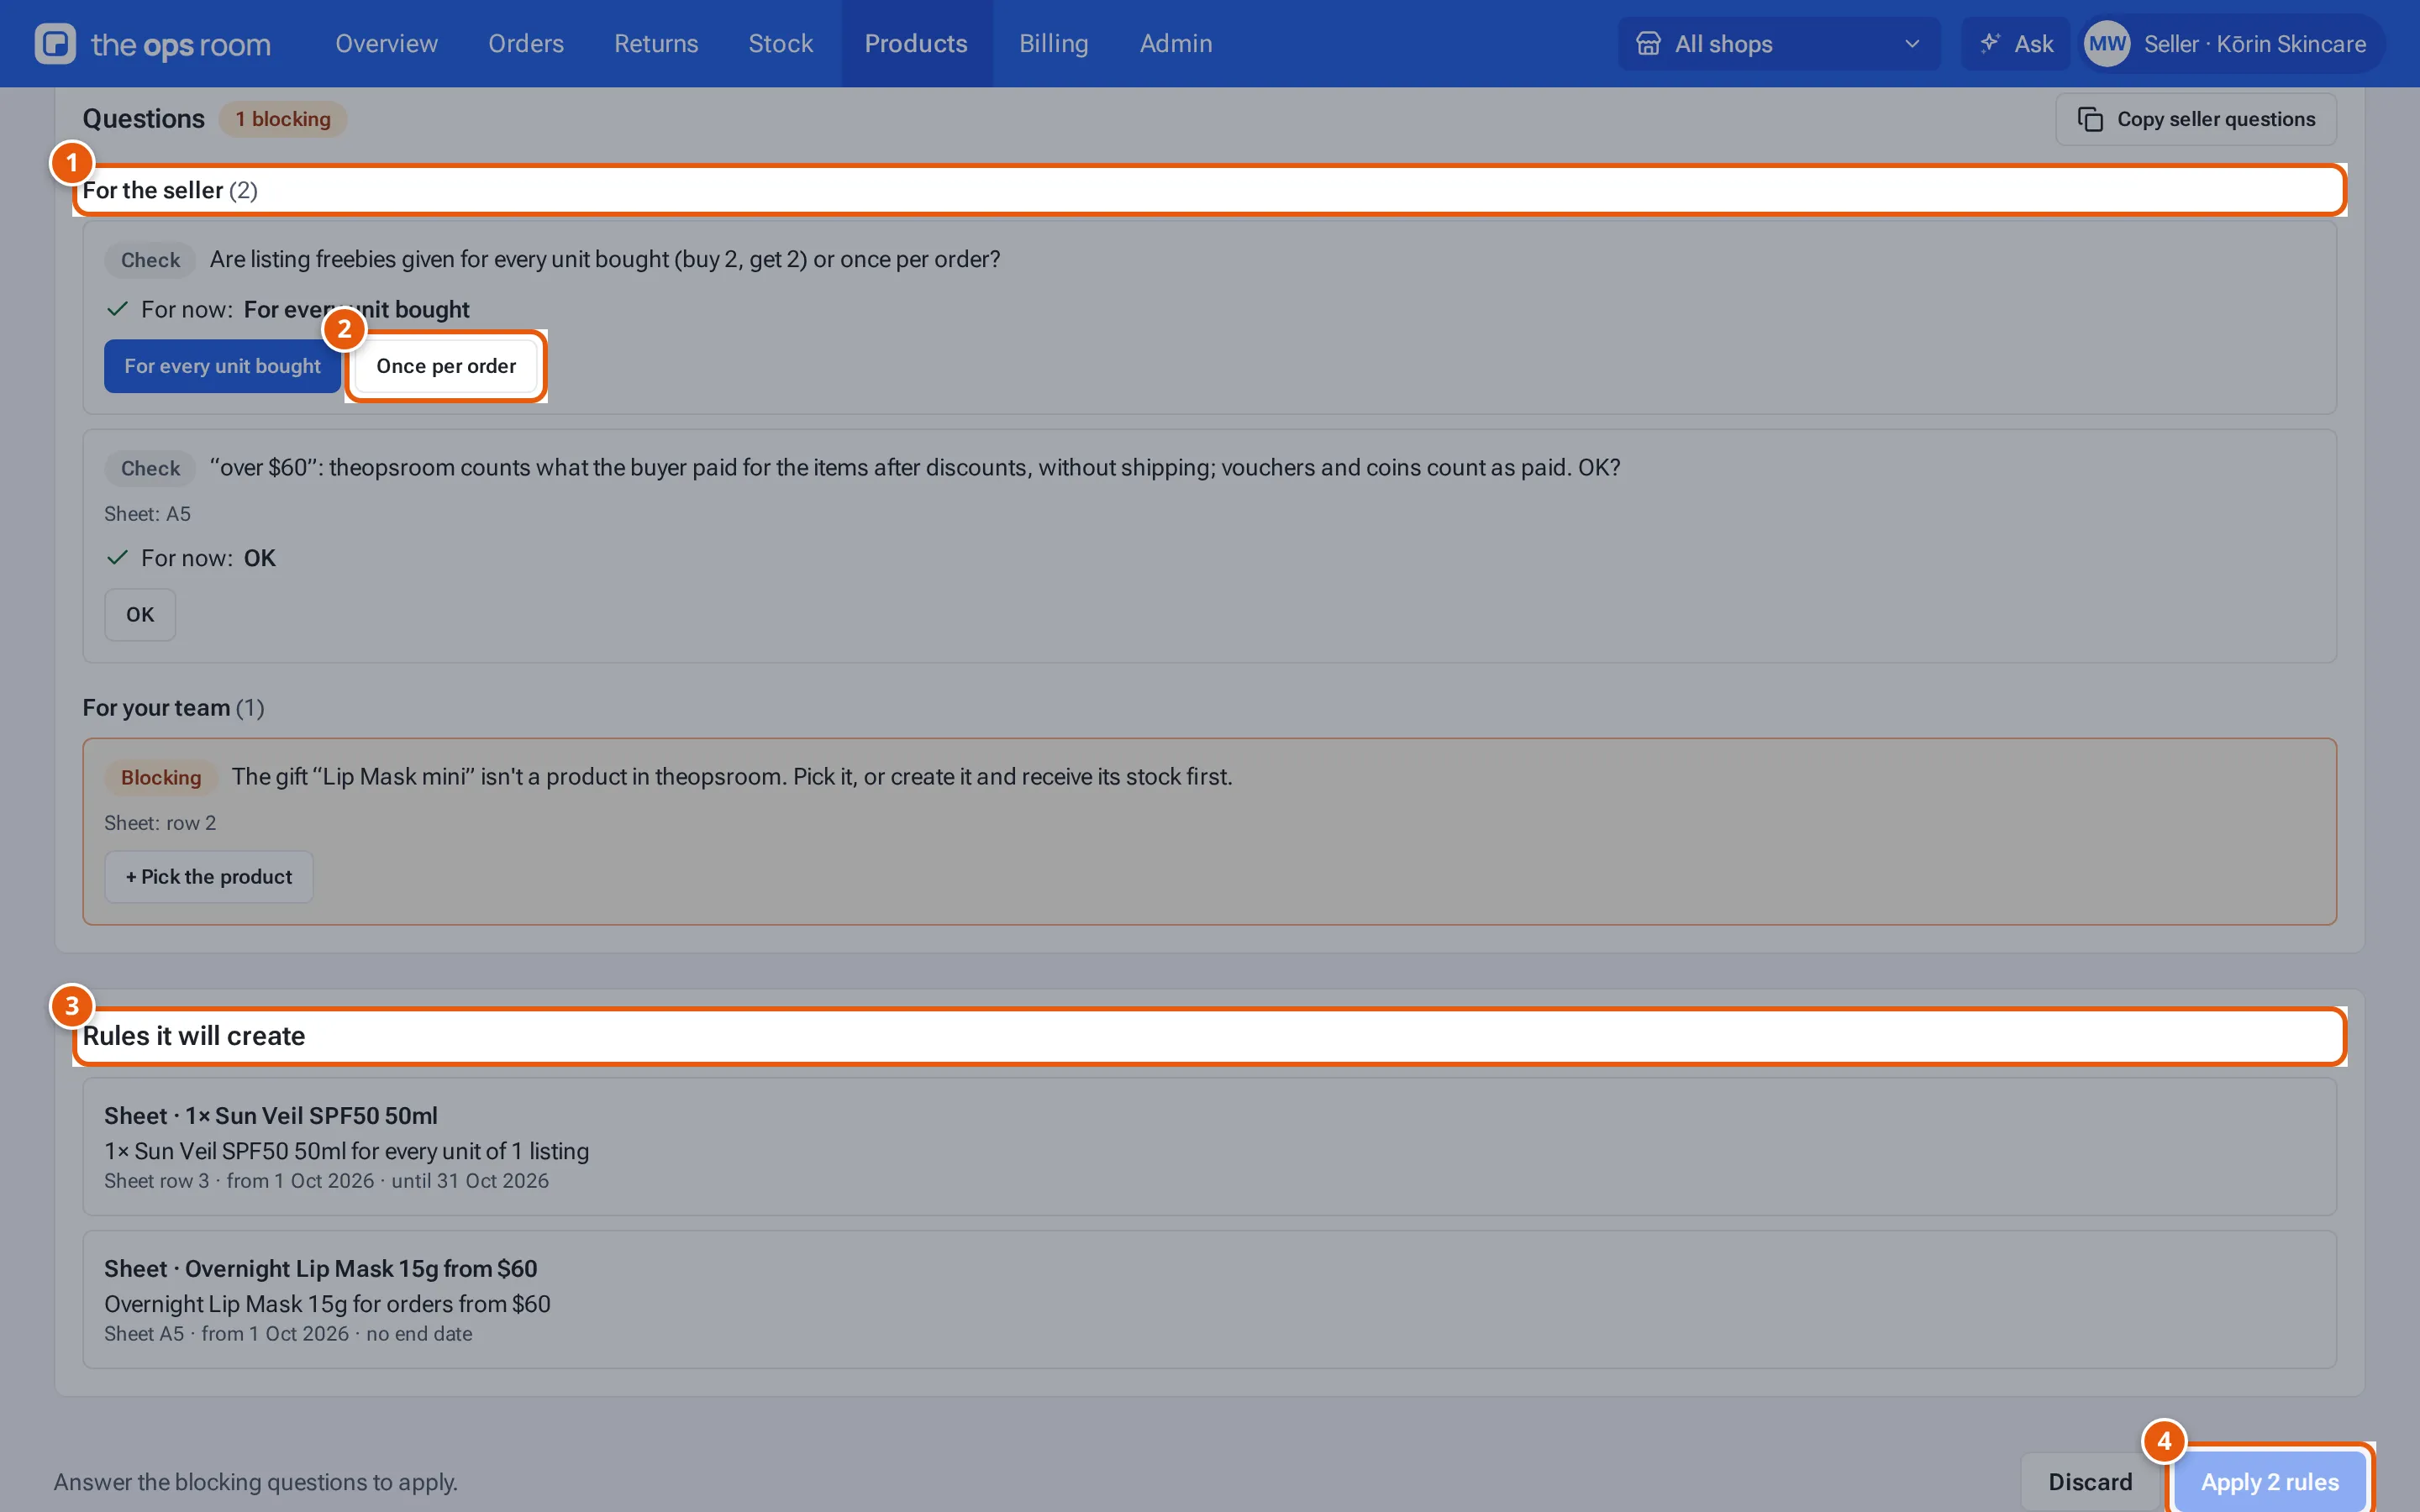Click 'Sheet A5 · from 1 Oct 2026 · no end date'
Viewport: 2420px width, 1512px height.
tap(288, 1333)
